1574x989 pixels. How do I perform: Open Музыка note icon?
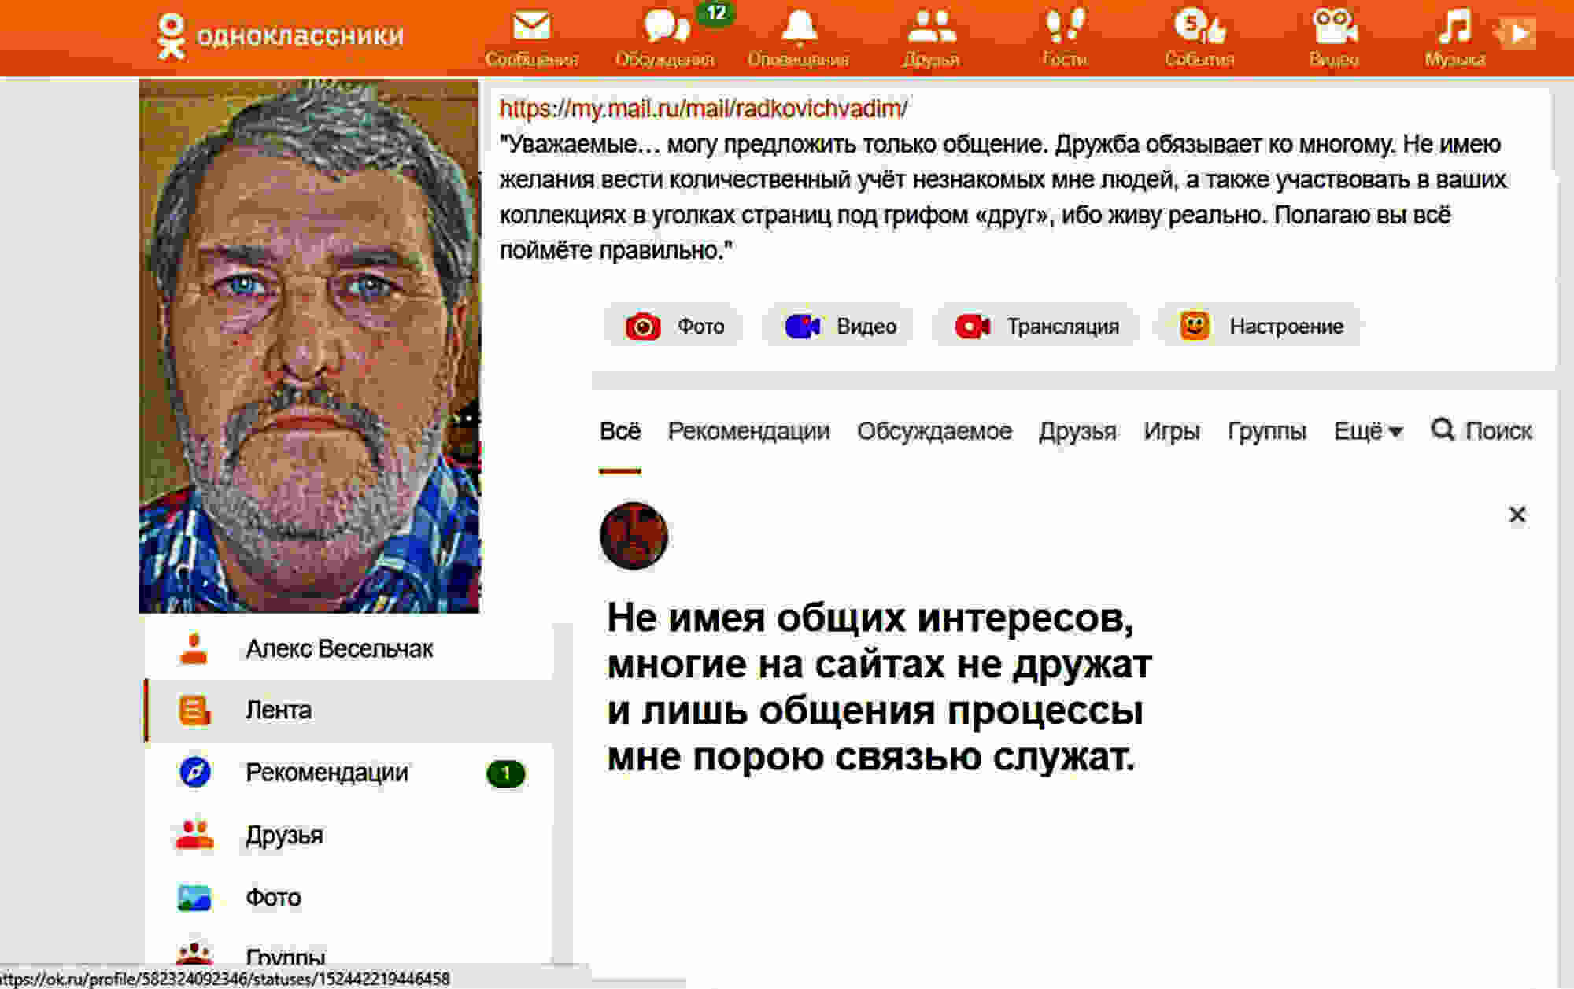(x=1454, y=26)
